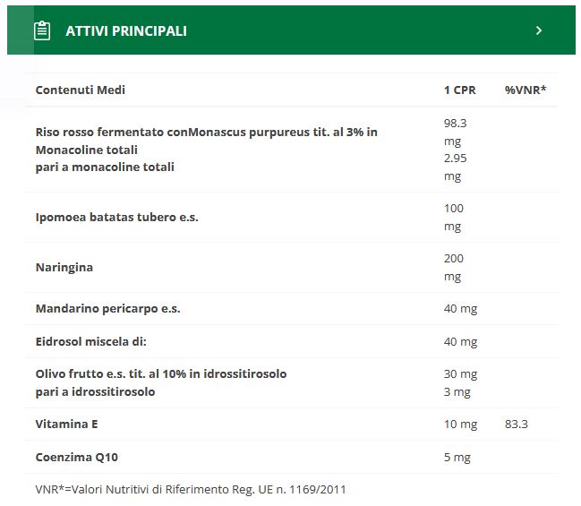Click the 98.3 mg value for Riso rosso

pos(456,132)
